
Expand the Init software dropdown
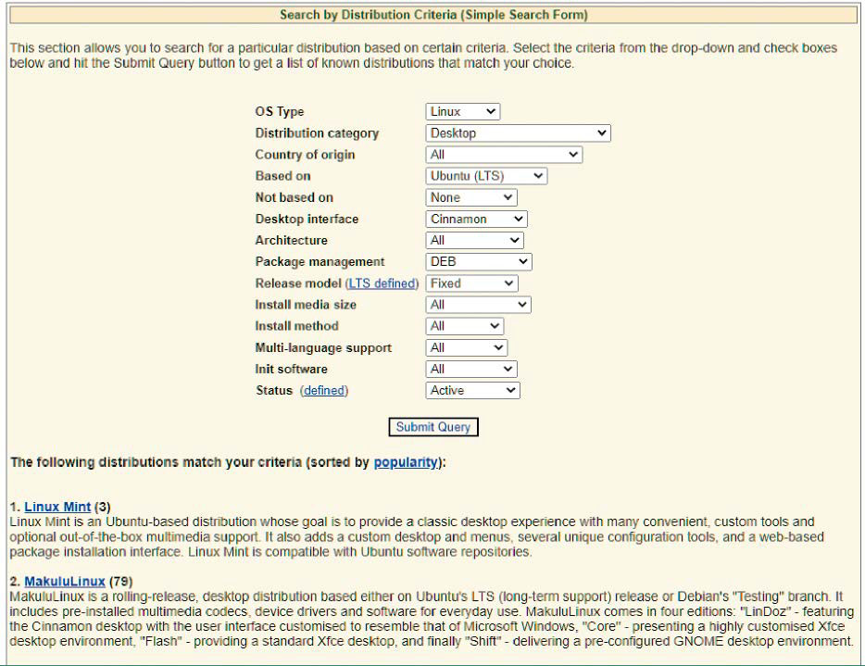click(470, 370)
